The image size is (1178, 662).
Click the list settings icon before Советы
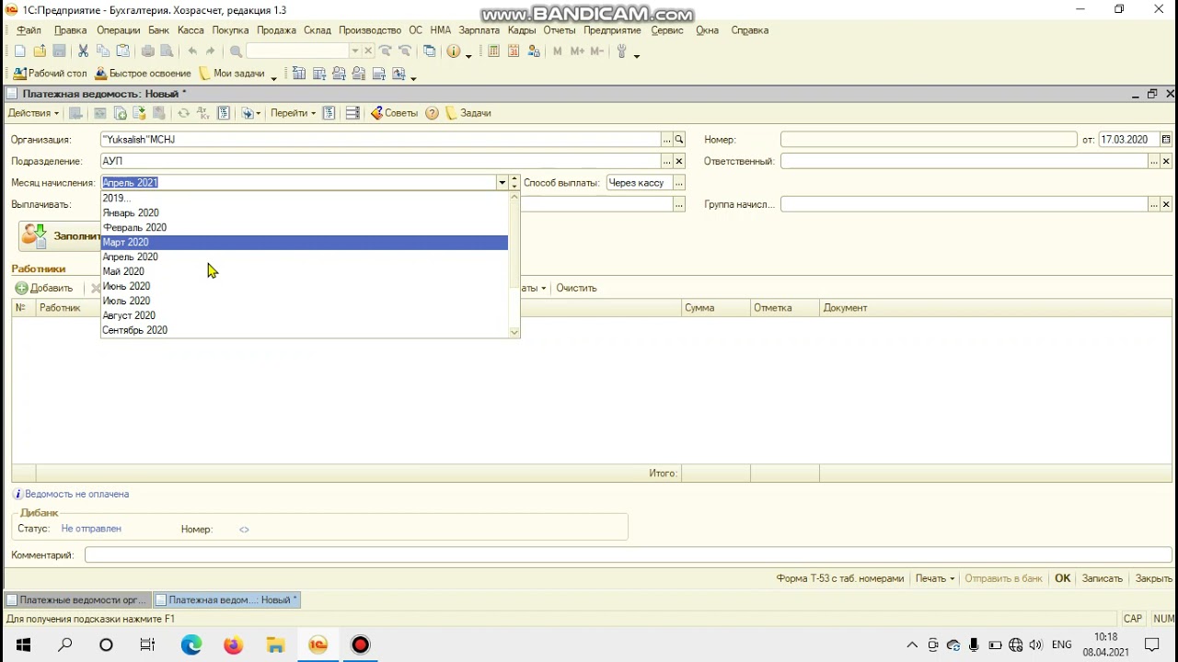[352, 113]
